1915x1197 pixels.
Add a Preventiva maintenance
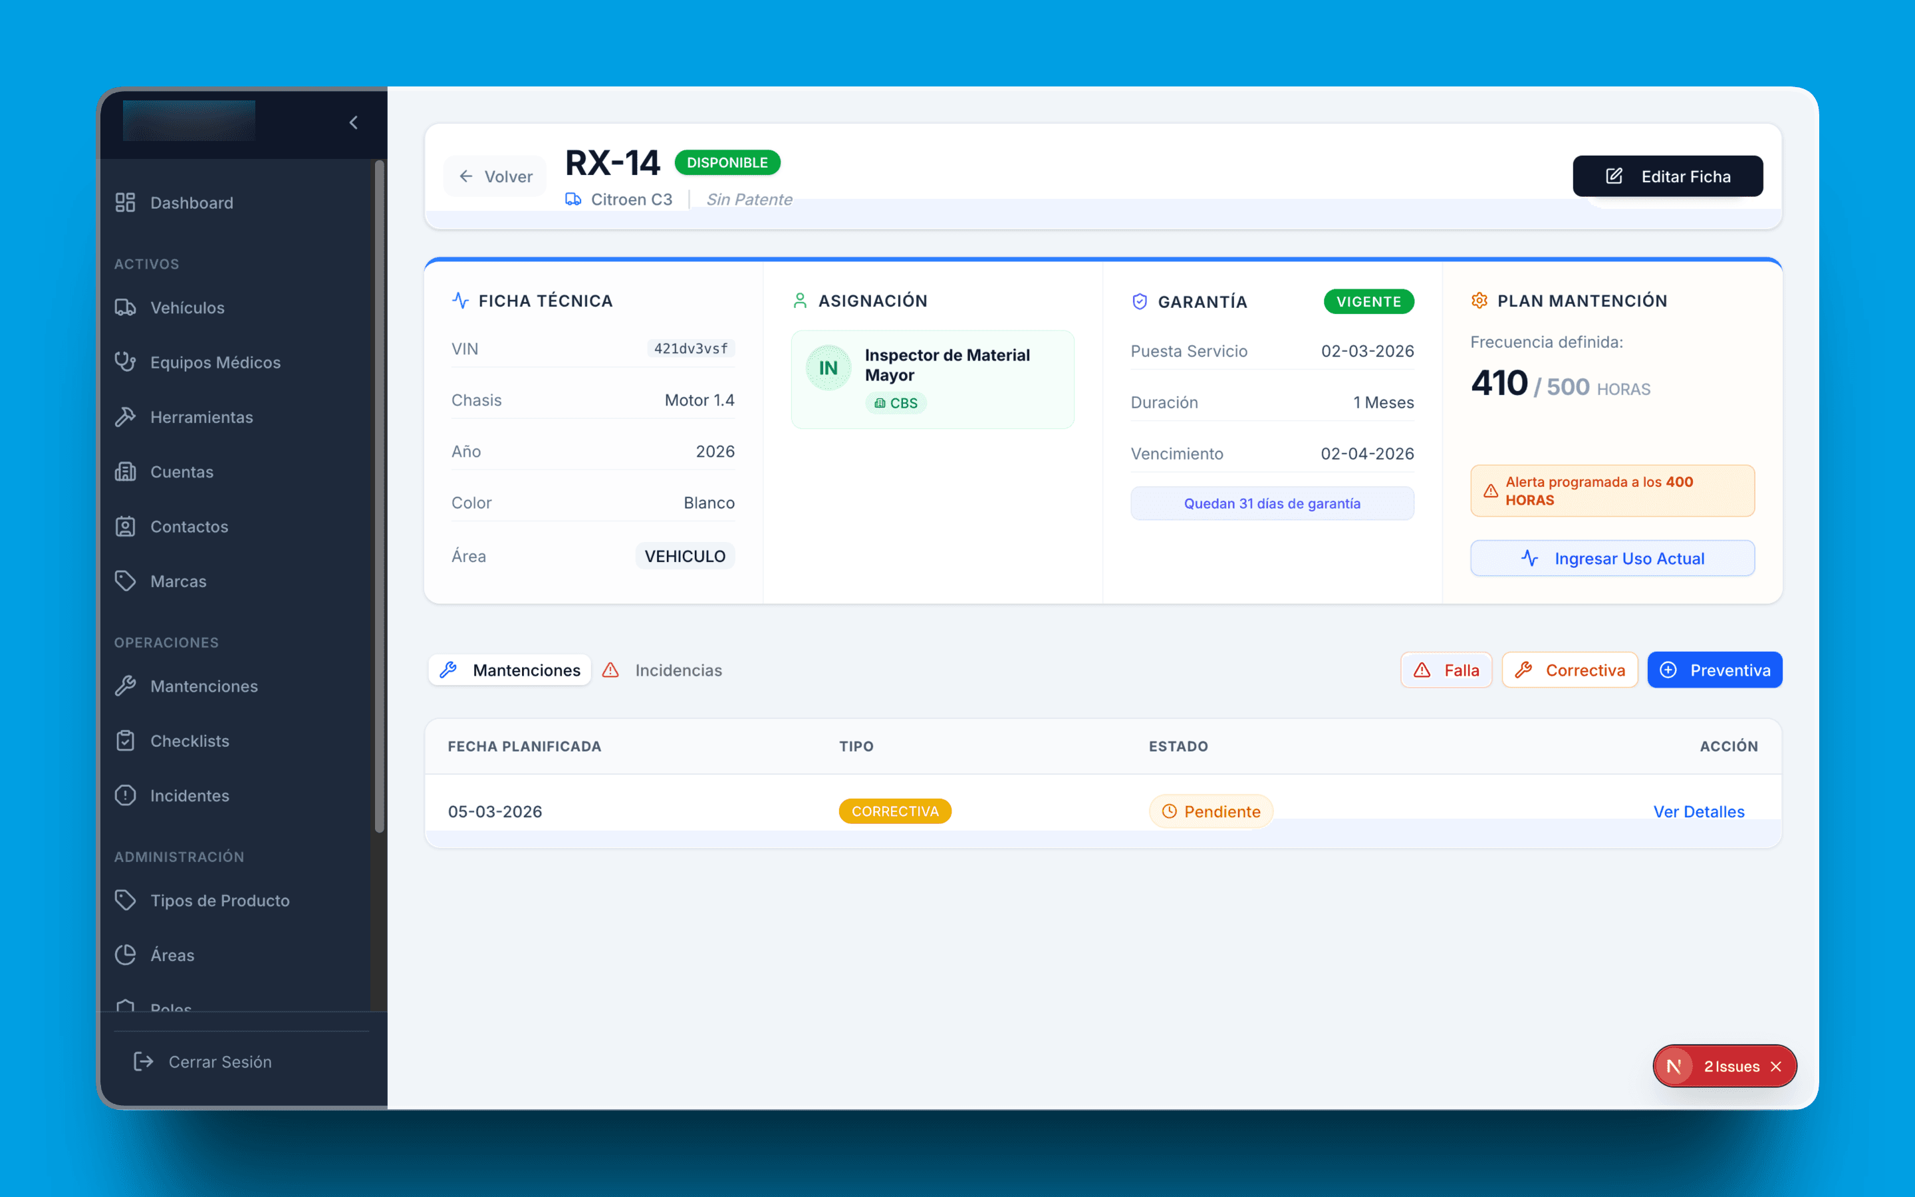(x=1714, y=670)
